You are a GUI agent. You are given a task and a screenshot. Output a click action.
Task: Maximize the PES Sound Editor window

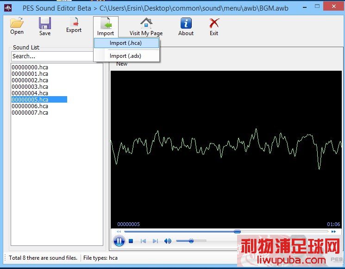317,6
